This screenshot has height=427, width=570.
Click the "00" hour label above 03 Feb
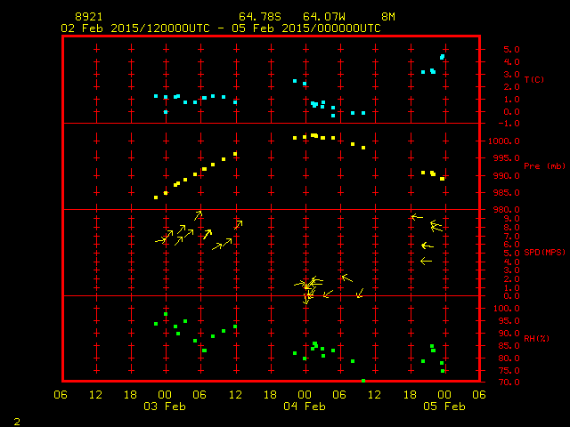[165, 395]
